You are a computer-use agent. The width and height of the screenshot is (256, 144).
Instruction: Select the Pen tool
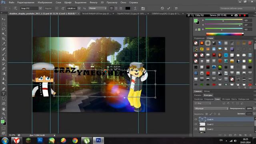click(4, 89)
